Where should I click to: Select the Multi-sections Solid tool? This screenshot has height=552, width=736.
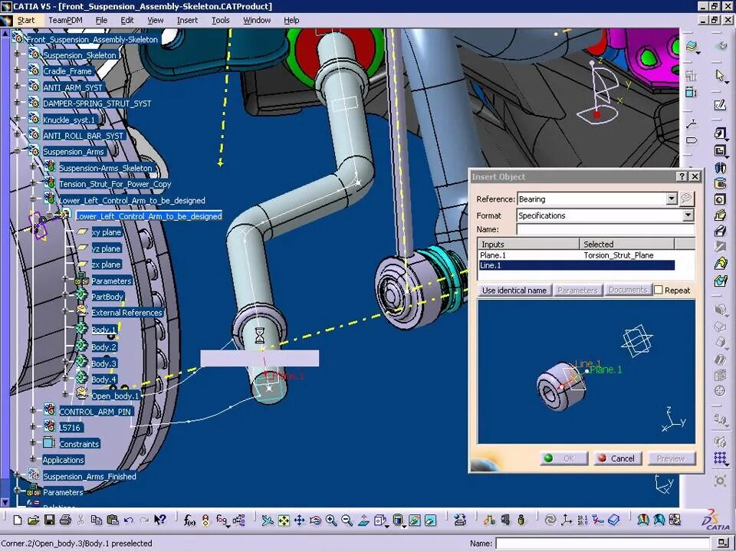(x=720, y=264)
